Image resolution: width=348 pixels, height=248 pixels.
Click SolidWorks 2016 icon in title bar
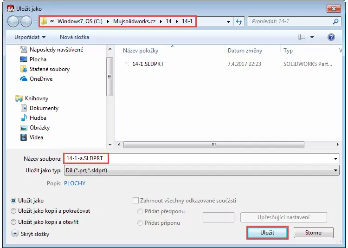pyautogui.click(x=10, y=8)
